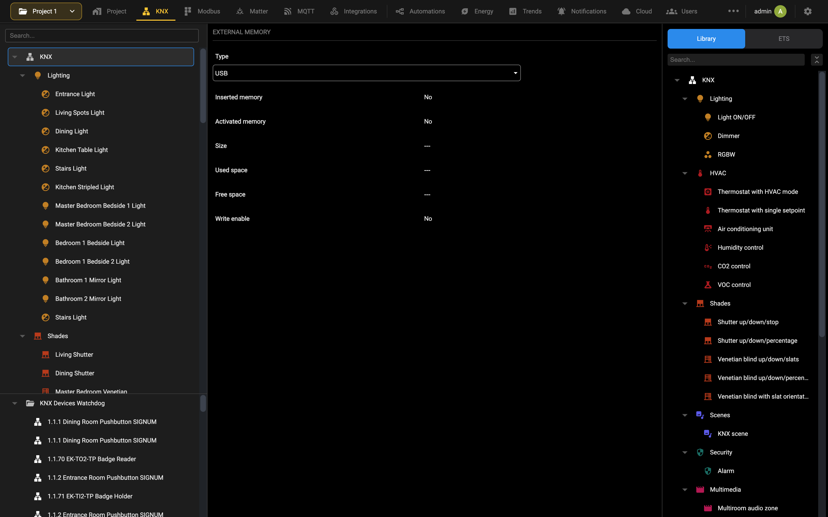Viewport: 828px width, 517px height.
Task: Click the admin avatar icon
Action: tap(780, 11)
